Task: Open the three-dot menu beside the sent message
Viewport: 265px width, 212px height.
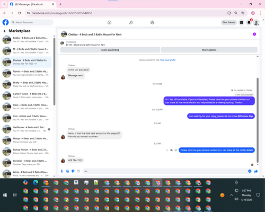Action: (167, 150)
